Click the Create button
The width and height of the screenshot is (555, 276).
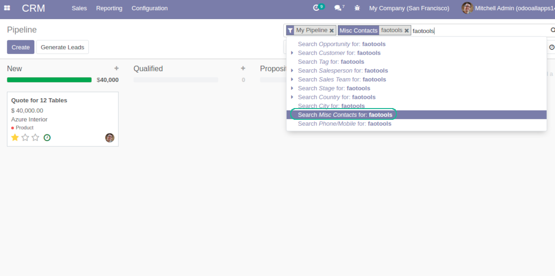[x=21, y=47]
